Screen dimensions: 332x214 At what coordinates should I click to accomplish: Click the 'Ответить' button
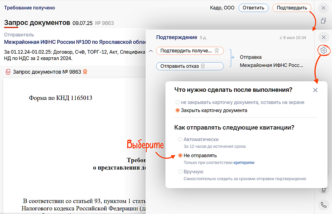point(254,8)
